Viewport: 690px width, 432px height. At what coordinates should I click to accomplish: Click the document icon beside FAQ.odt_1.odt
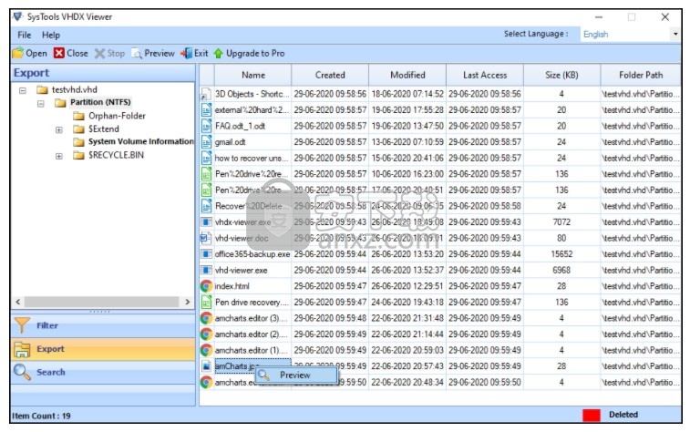tap(206, 127)
